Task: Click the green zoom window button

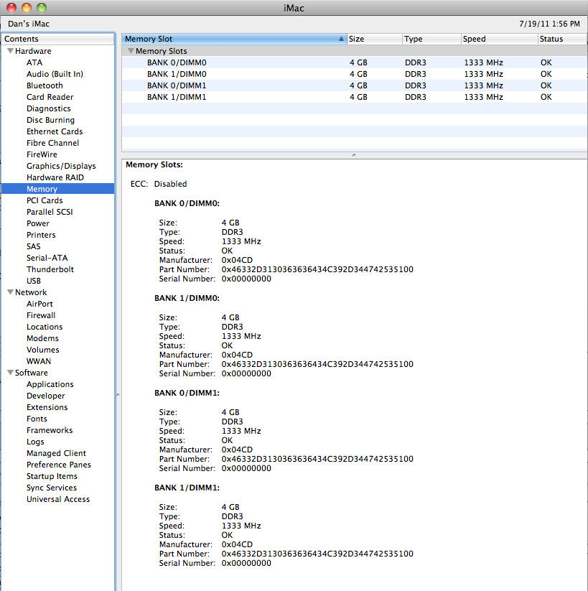Action: coord(42,7)
